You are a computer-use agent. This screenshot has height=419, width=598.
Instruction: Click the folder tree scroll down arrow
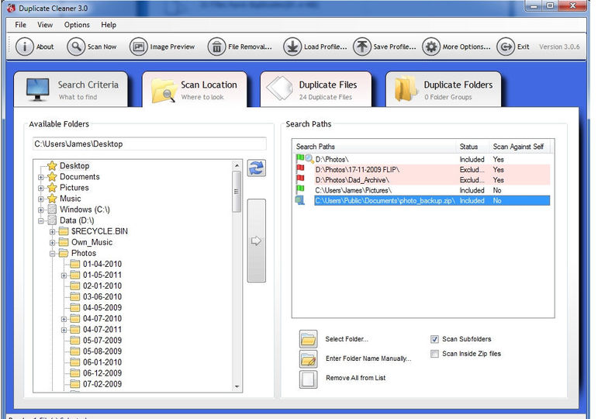pyautogui.click(x=237, y=386)
